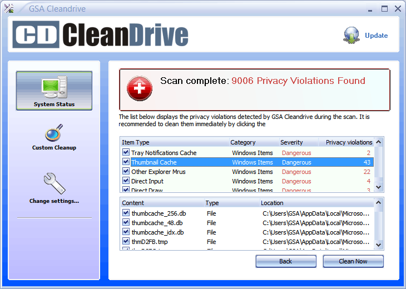Sort by Content column header
This screenshot has width=406, height=289.
162,203
